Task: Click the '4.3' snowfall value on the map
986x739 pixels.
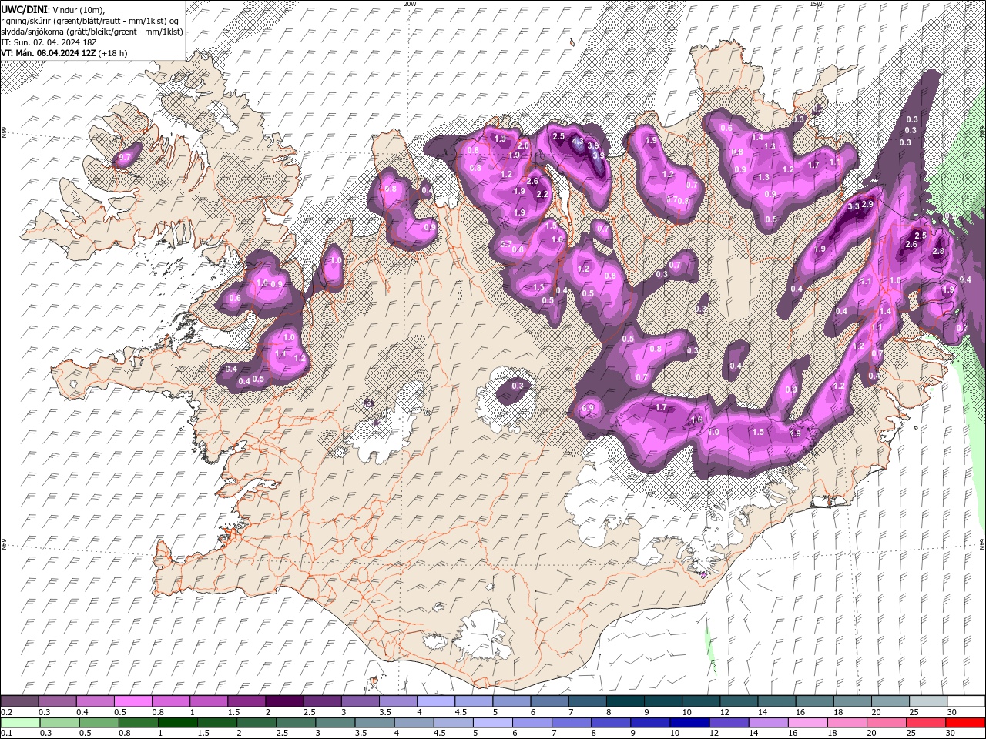Action: coord(579,141)
